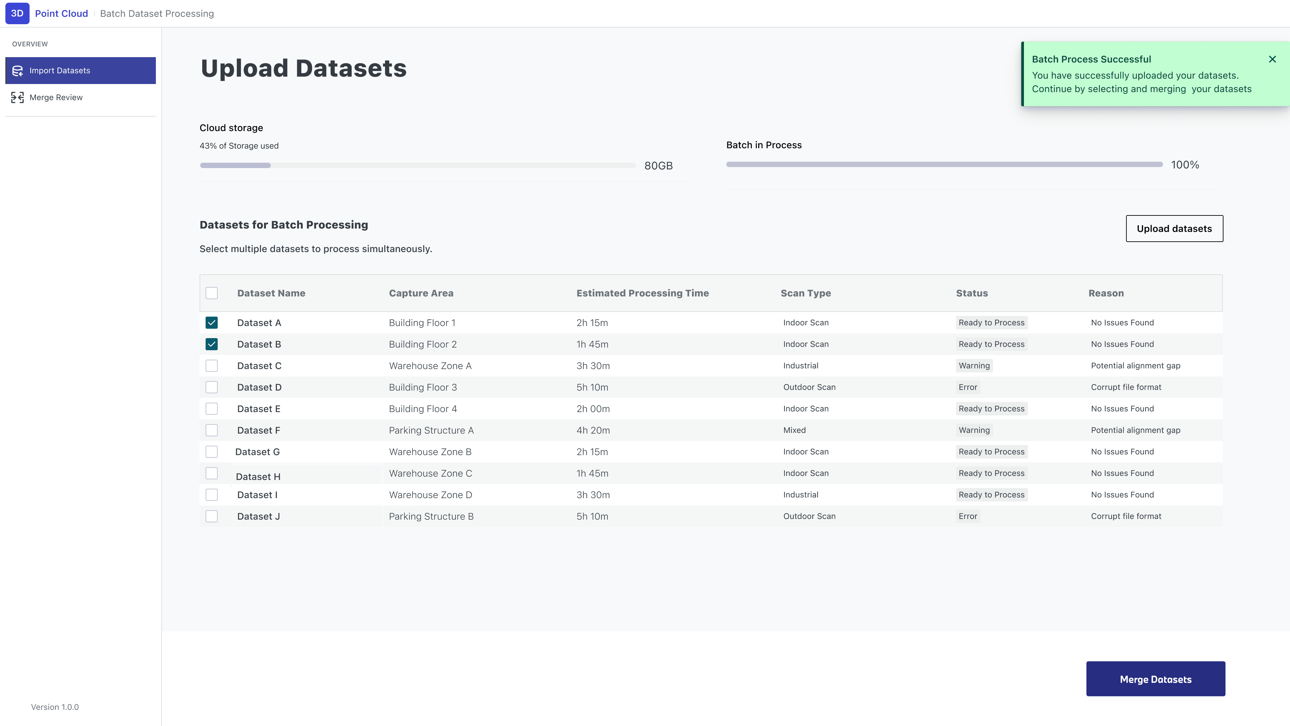
Task: Tick the Dataset J checkbox
Action: 211,516
